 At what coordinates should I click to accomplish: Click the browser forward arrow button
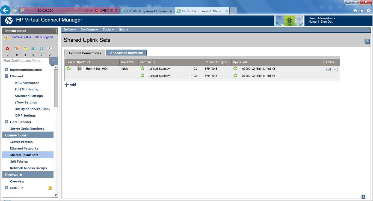tap(15, 11)
